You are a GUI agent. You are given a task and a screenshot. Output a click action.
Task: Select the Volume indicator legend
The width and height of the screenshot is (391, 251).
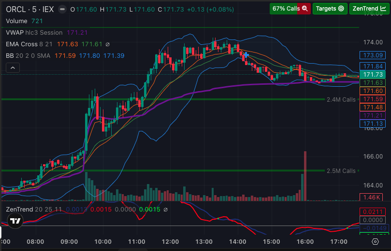(24, 21)
